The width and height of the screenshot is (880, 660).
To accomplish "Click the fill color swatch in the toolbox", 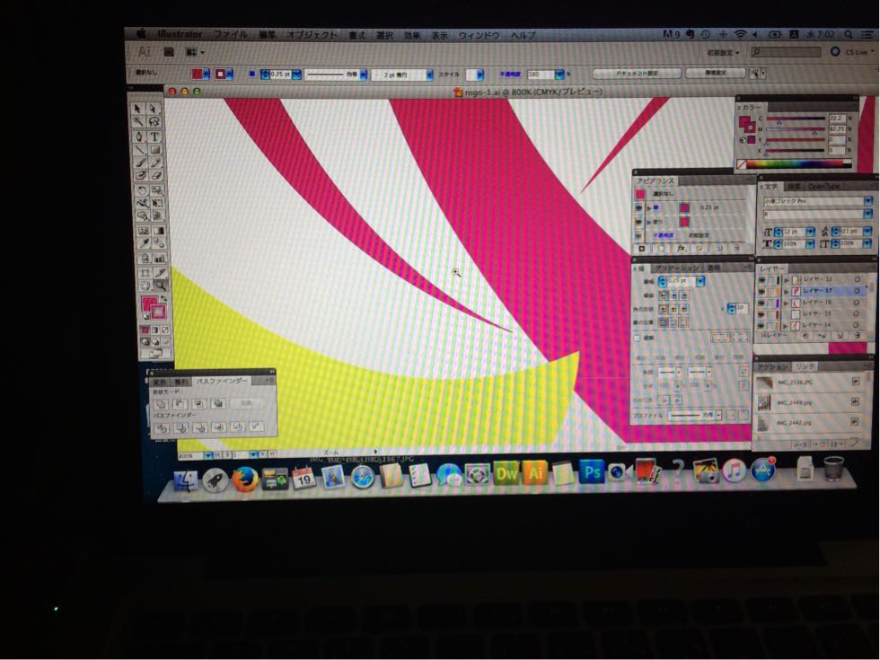I will pyautogui.click(x=149, y=304).
